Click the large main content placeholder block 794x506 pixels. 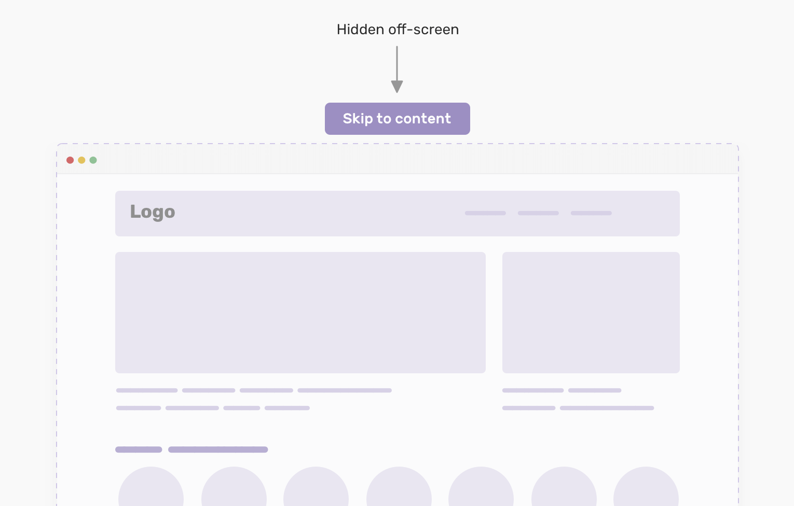coord(300,313)
